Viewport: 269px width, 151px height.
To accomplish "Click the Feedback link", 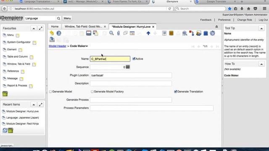I will coord(206,20).
